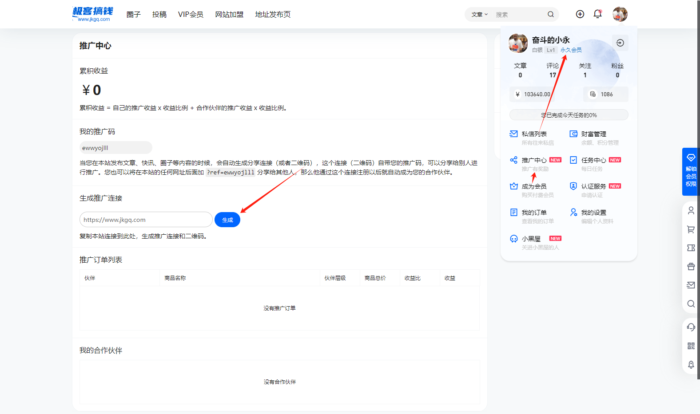
Task: Click the 商品总价 column header
Action: click(379, 278)
